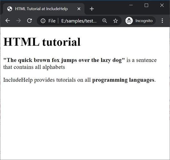Click the bold programming languages text
170x160 pixels.
coord(123,80)
